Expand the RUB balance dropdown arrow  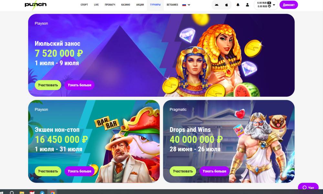click(274, 5)
